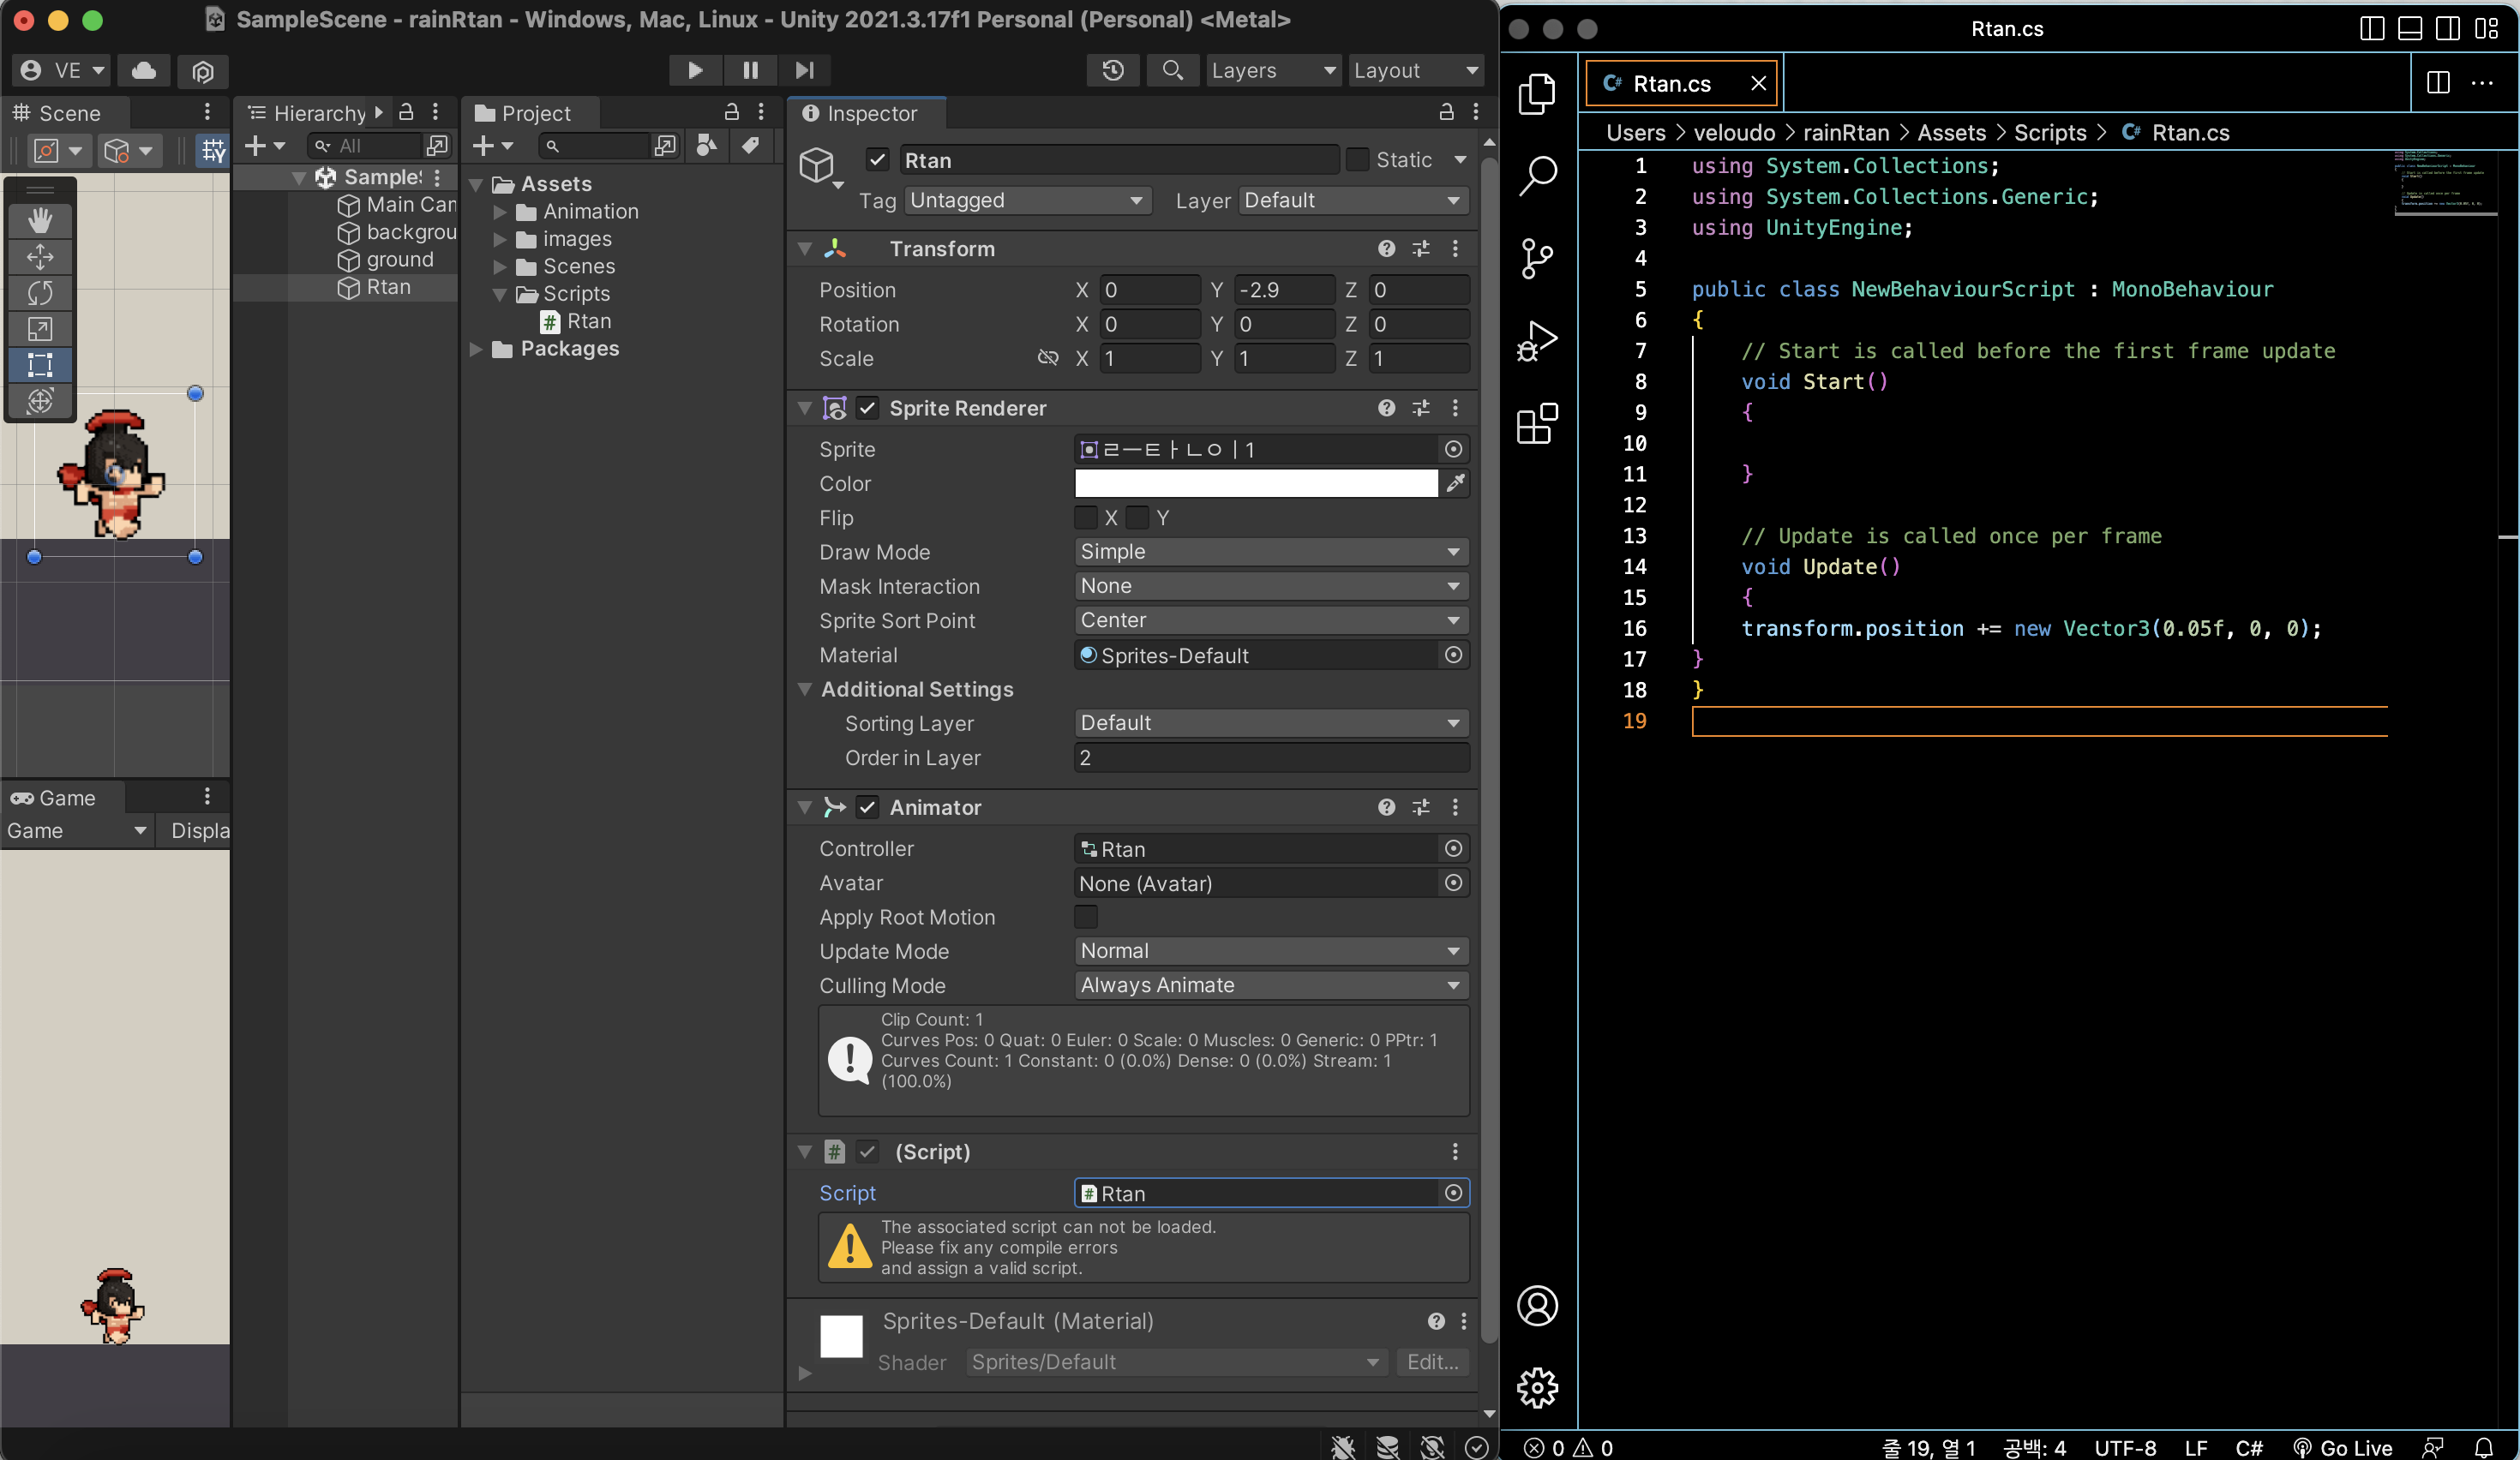Open VS Code Accounts icon
This screenshot has width=2520, height=1460.
(1537, 1306)
